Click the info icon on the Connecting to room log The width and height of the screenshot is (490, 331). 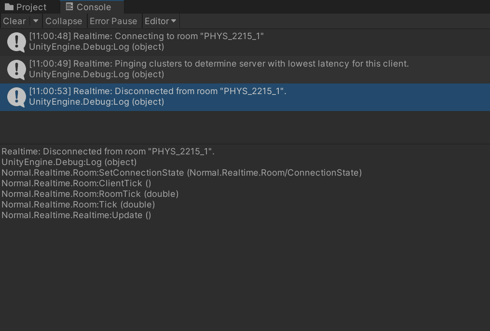point(16,42)
